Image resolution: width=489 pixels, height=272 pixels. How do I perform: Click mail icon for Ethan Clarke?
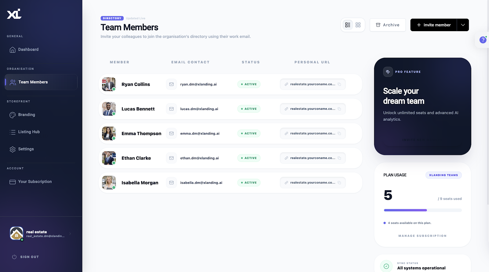[x=171, y=158]
